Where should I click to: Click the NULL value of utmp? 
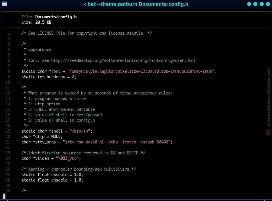pyautogui.click(x=56, y=137)
